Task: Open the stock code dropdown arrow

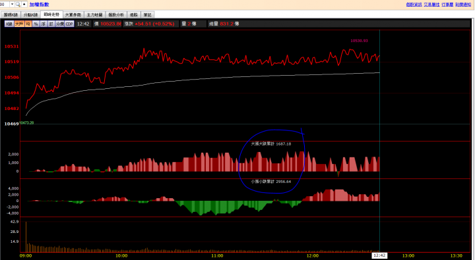Action: pyautogui.click(x=12, y=4)
